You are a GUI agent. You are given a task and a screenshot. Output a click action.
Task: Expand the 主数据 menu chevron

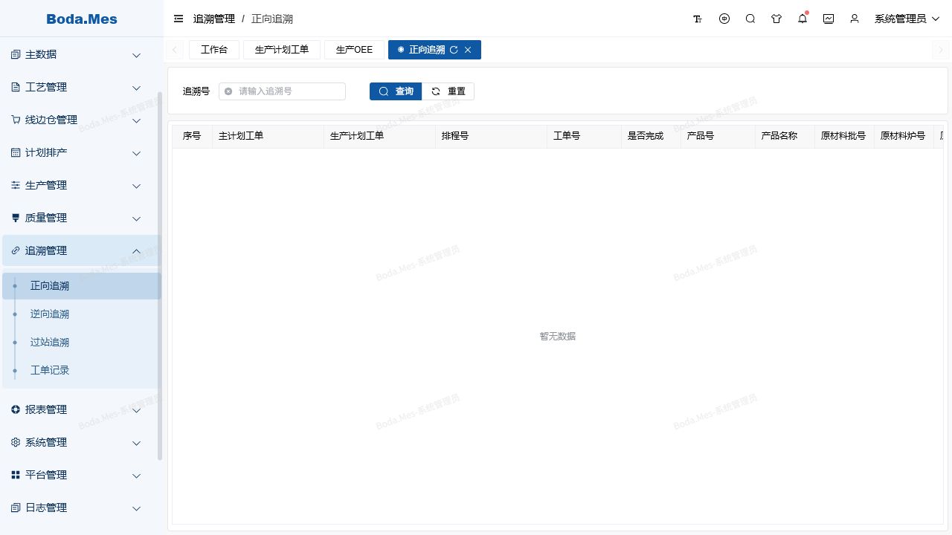pos(136,55)
